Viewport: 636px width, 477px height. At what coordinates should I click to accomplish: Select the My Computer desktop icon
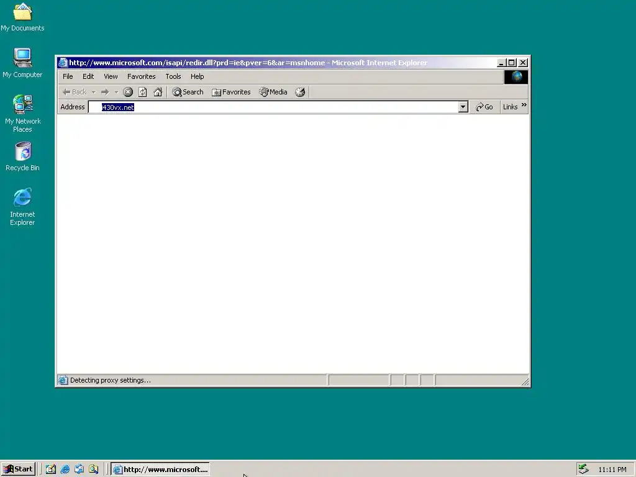[22, 63]
